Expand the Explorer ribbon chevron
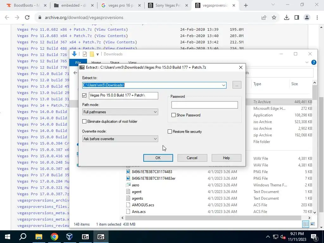324x243 pixels. click(307, 62)
